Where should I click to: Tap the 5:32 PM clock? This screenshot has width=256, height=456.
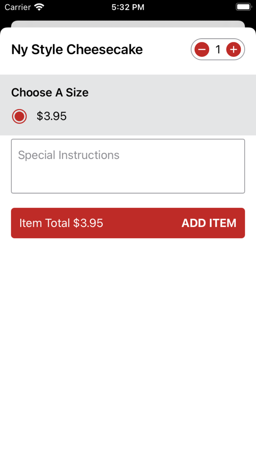(x=128, y=7)
